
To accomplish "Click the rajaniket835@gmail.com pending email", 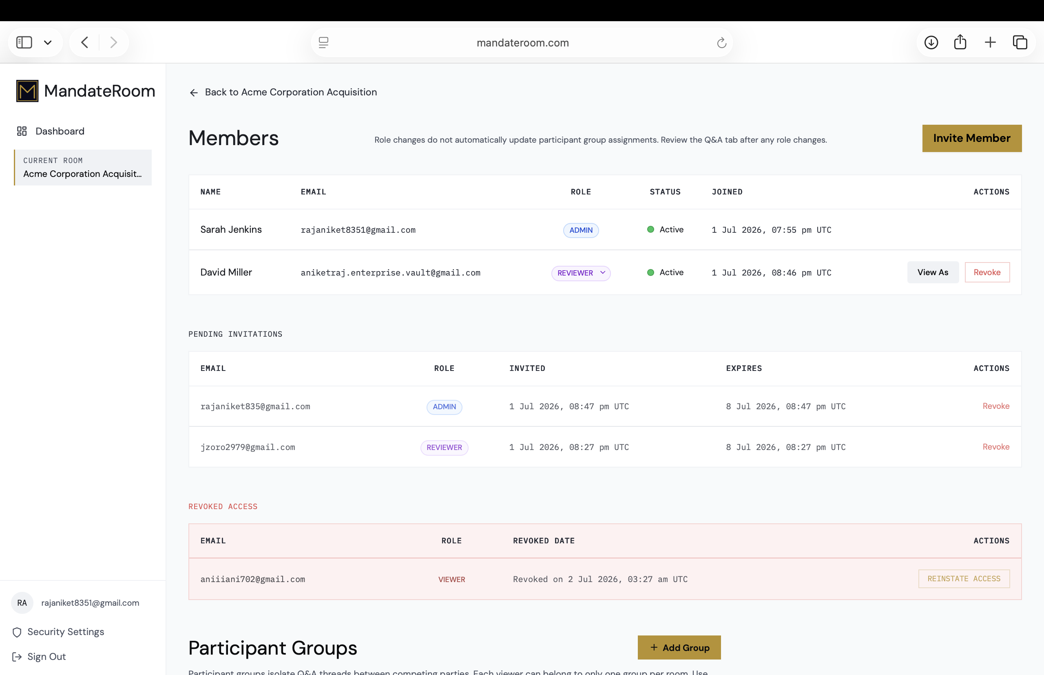I will point(255,406).
